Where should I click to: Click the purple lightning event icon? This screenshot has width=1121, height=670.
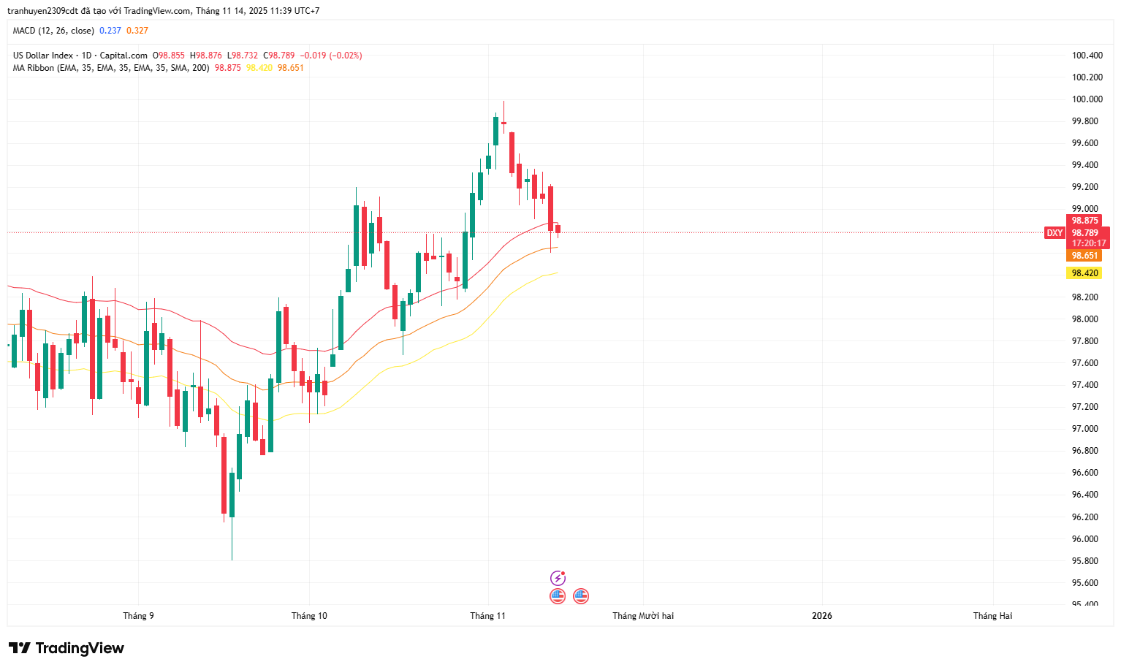(x=558, y=579)
